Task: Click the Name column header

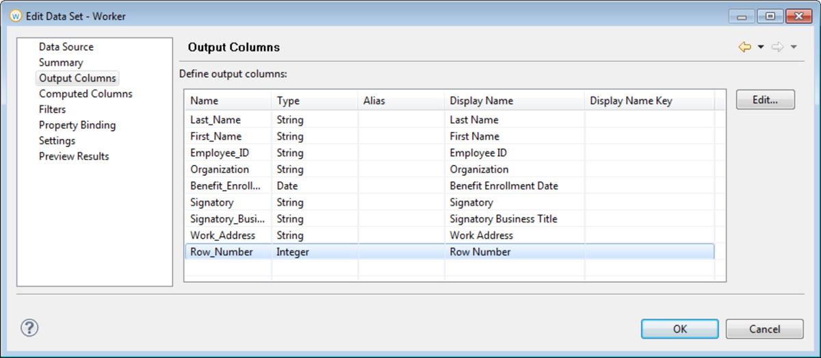Action: 228,101
